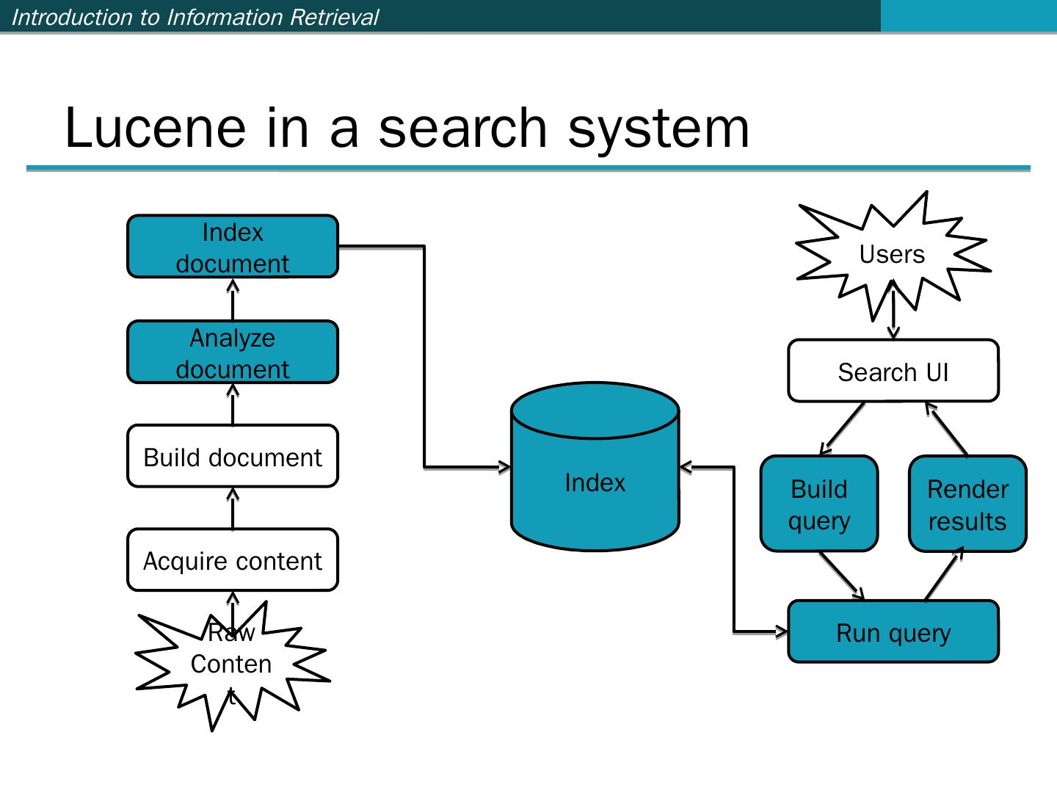Click the arrow from Analyze document to Index document
1057x793 pixels.
233,300
